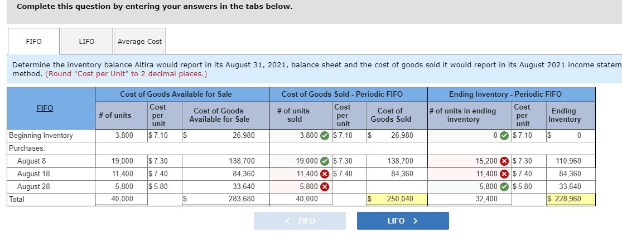This screenshot has height=238, width=622.
Task: Click the 40,000 total units available
Action: (x=122, y=199)
